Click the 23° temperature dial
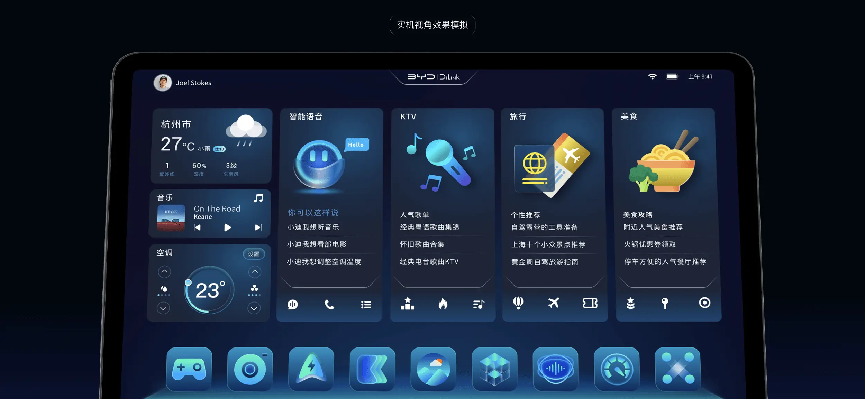This screenshot has width=865, height=399. [x=210, y=290]
